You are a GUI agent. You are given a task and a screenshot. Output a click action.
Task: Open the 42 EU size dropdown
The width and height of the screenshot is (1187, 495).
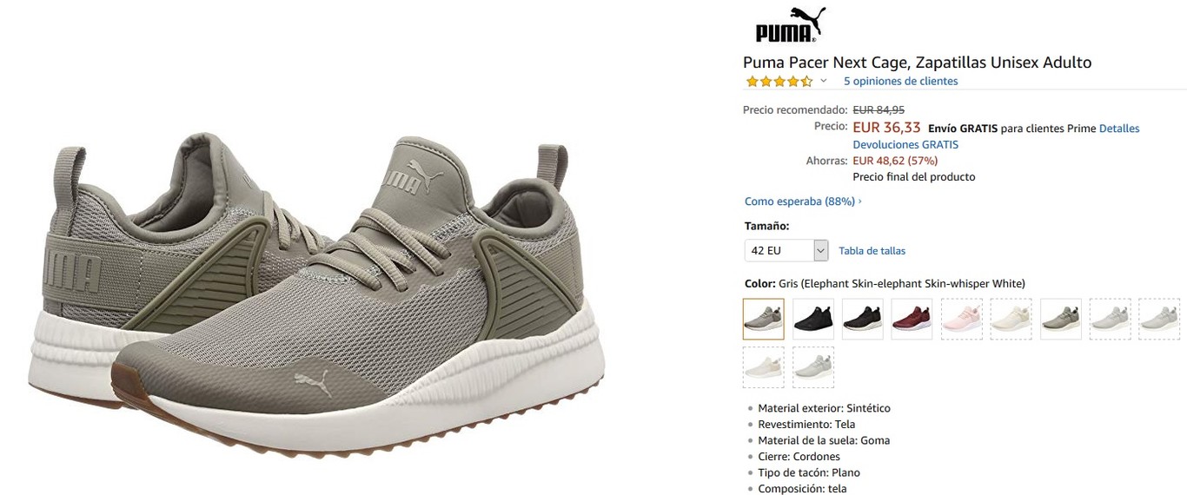786,251
